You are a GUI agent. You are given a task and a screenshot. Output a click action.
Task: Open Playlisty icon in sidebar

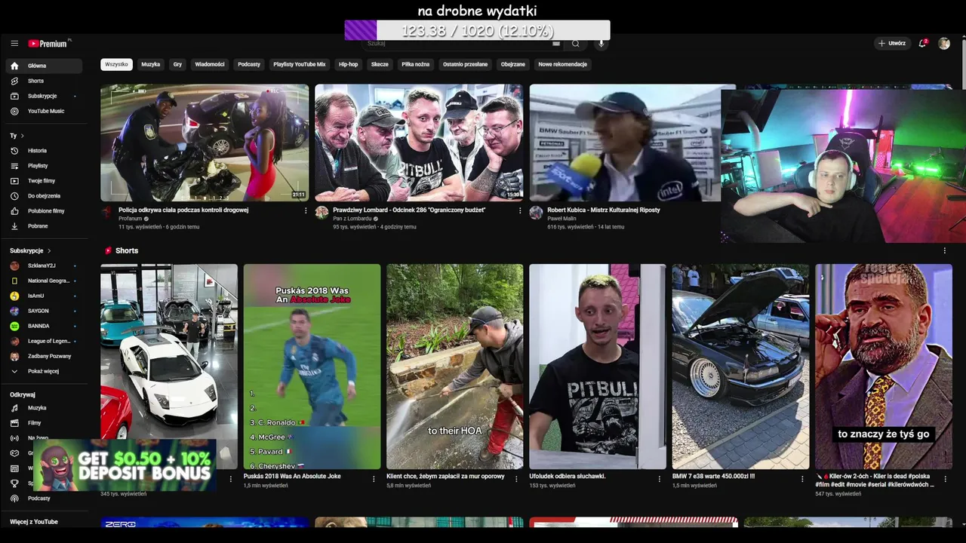[x=14, y=166]
